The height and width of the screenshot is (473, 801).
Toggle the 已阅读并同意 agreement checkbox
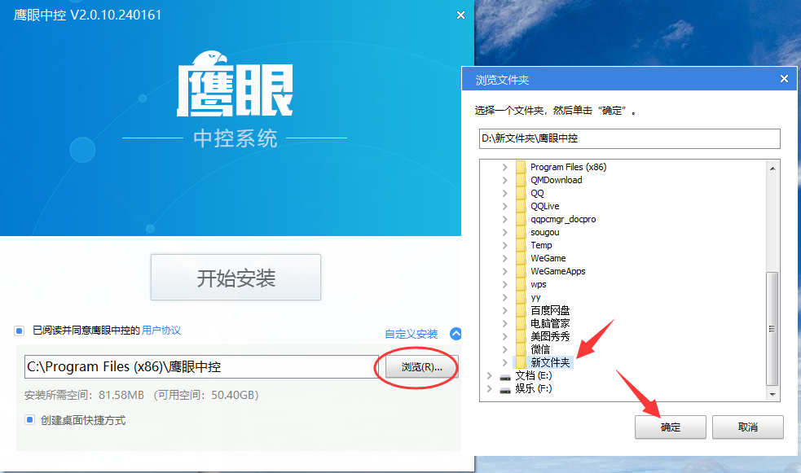pyautogui.click(x=20, y=331)
